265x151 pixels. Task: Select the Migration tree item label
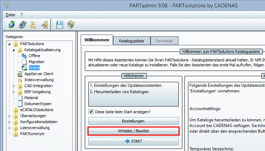[36, 62]
